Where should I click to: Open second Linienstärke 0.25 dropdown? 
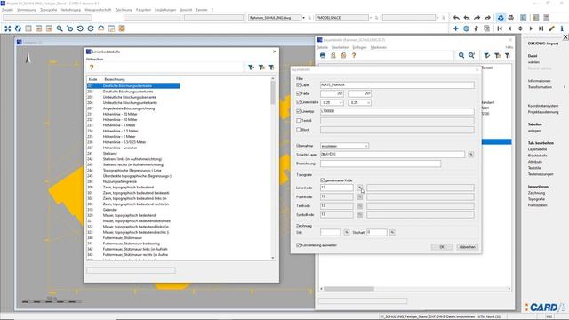click(359, 103)
